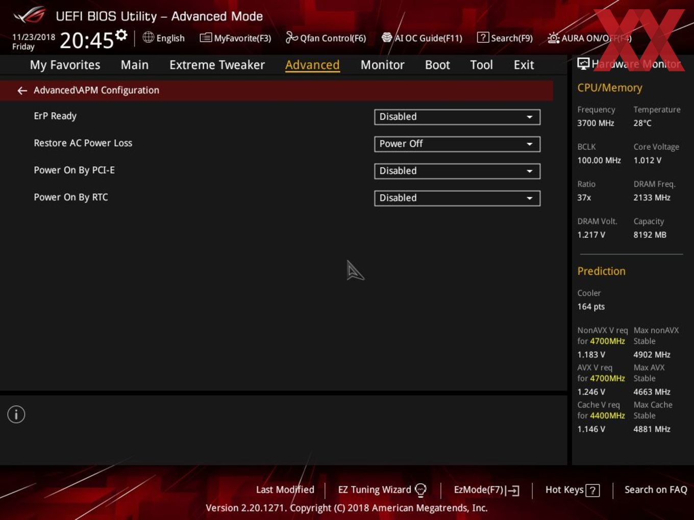Click the MyFavorite list icon

click(x=206, y=38)
